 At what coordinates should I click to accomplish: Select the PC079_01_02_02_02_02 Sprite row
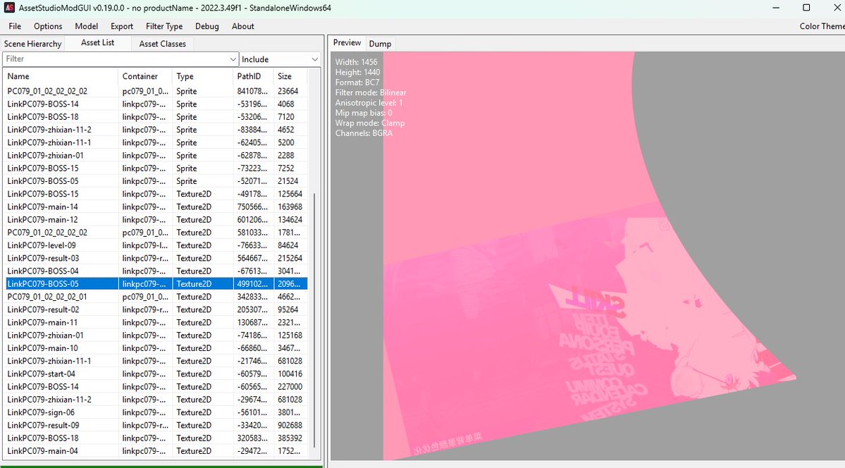[156, 91]
